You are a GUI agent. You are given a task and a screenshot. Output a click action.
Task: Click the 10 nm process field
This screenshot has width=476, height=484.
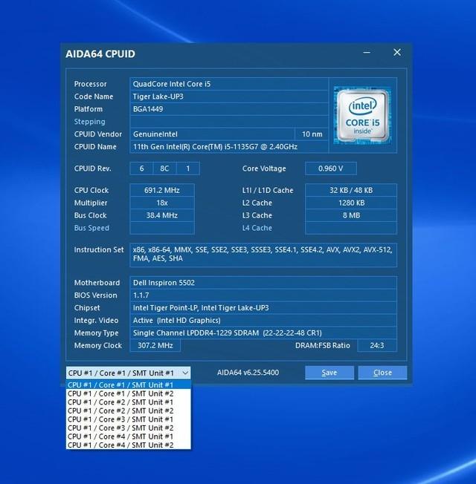[312, 134]
